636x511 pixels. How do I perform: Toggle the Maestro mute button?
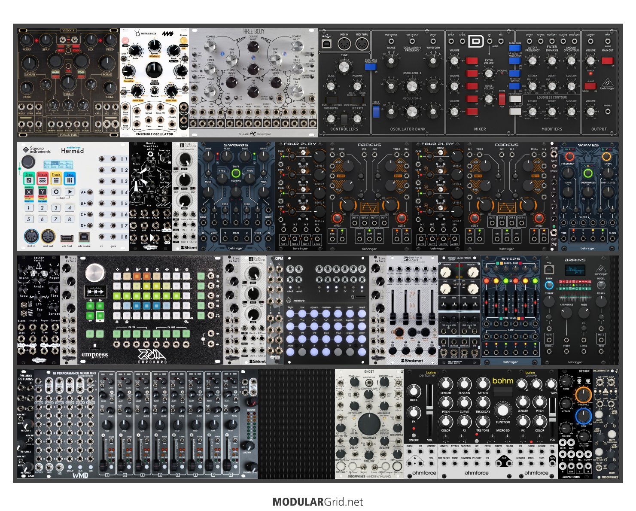point(290,352)
